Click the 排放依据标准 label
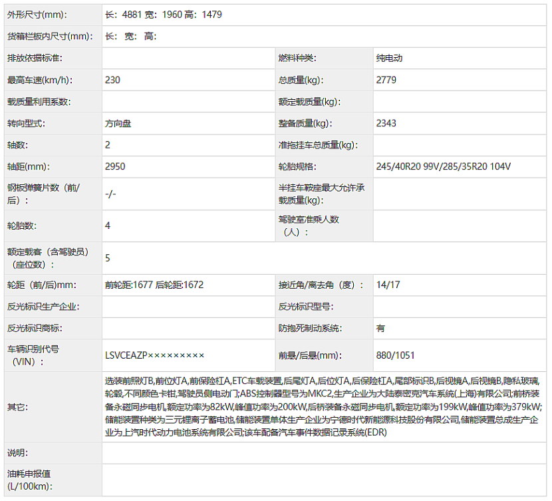The width and height of the screenshot is (552, 501). 35,58
